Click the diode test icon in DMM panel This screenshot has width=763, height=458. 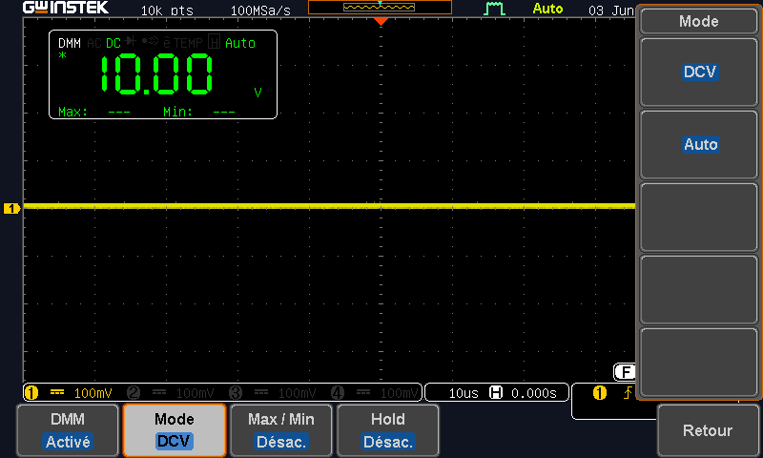pos(130,41)
